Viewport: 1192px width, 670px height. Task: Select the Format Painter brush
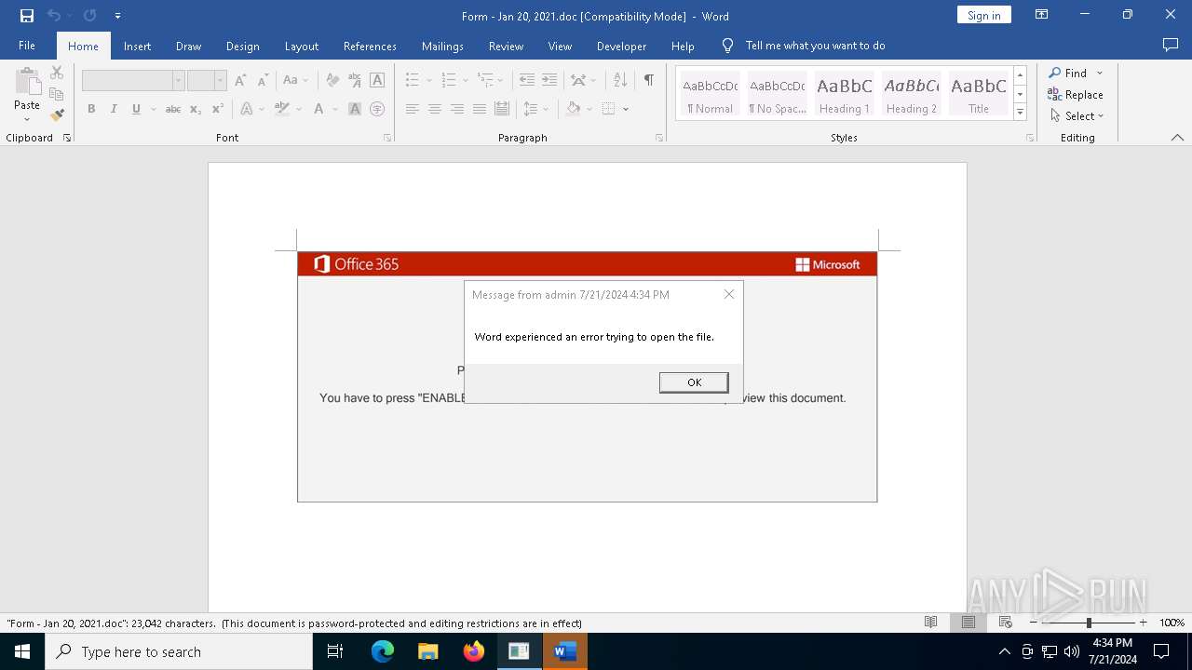point(57,115)
